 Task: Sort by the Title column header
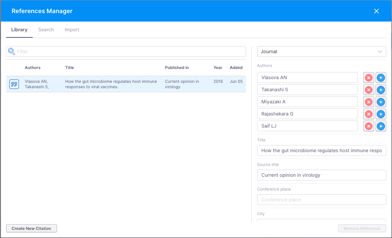pos(69,68)
